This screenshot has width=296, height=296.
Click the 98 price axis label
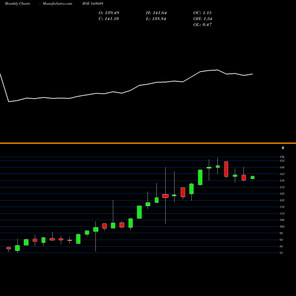coord(281,233)
